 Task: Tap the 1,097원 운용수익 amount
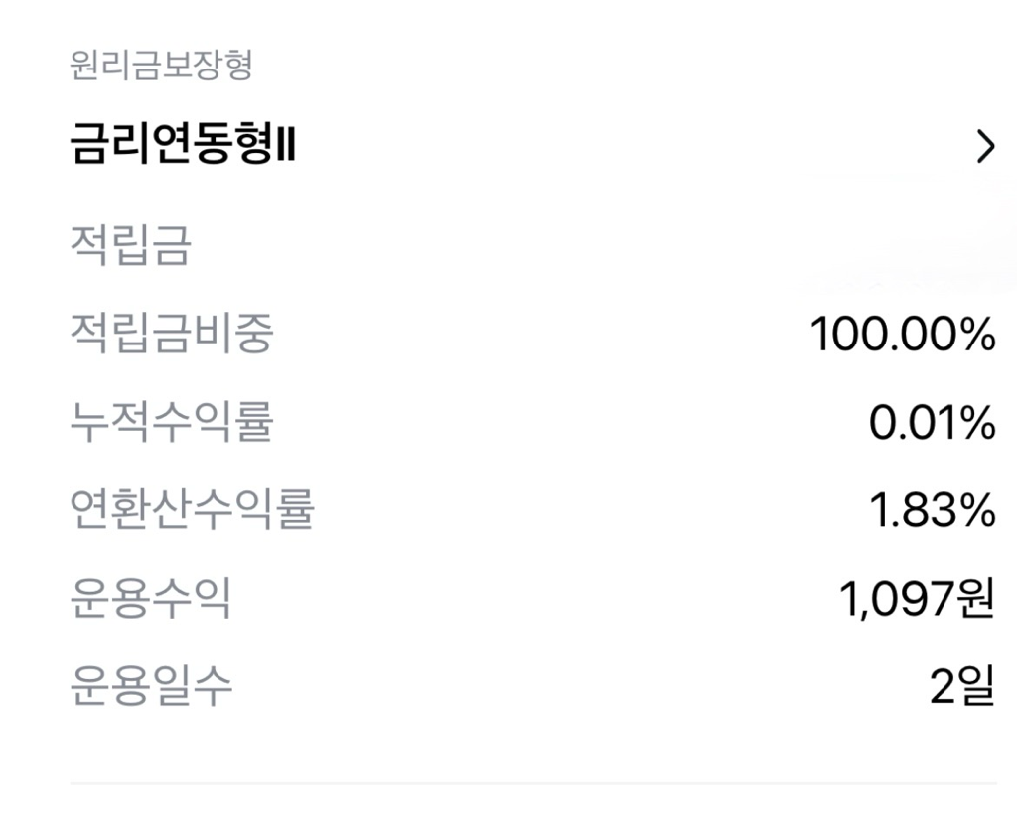(x=917, y=600)
